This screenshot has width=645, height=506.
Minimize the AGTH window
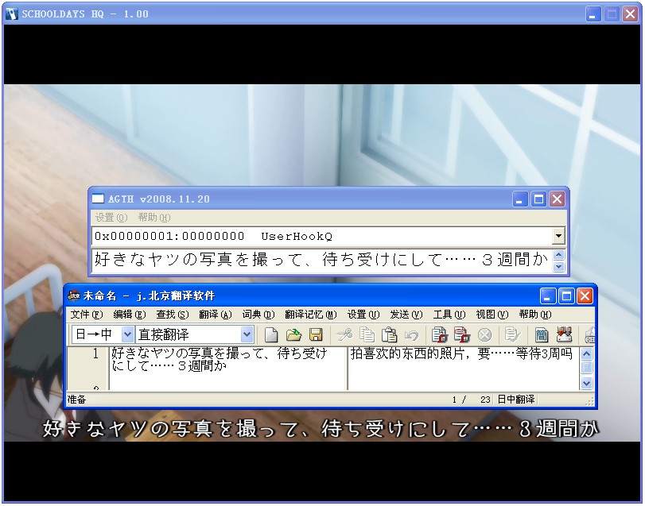coord(519,199)
